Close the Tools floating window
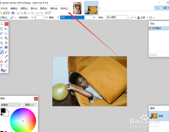Viewport: 169px width, 132px height. pos(6,24)
